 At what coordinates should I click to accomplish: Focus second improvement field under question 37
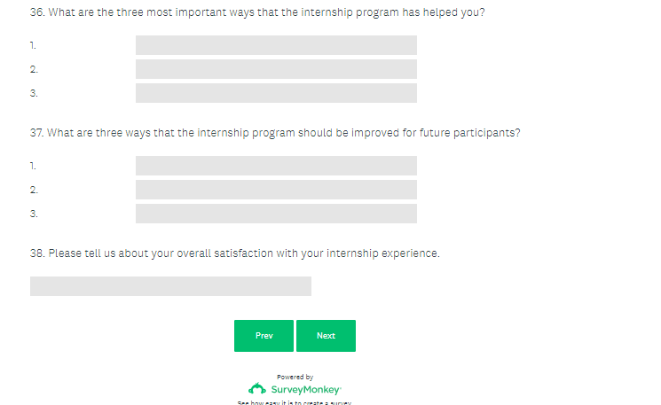[x=276, y=190]
